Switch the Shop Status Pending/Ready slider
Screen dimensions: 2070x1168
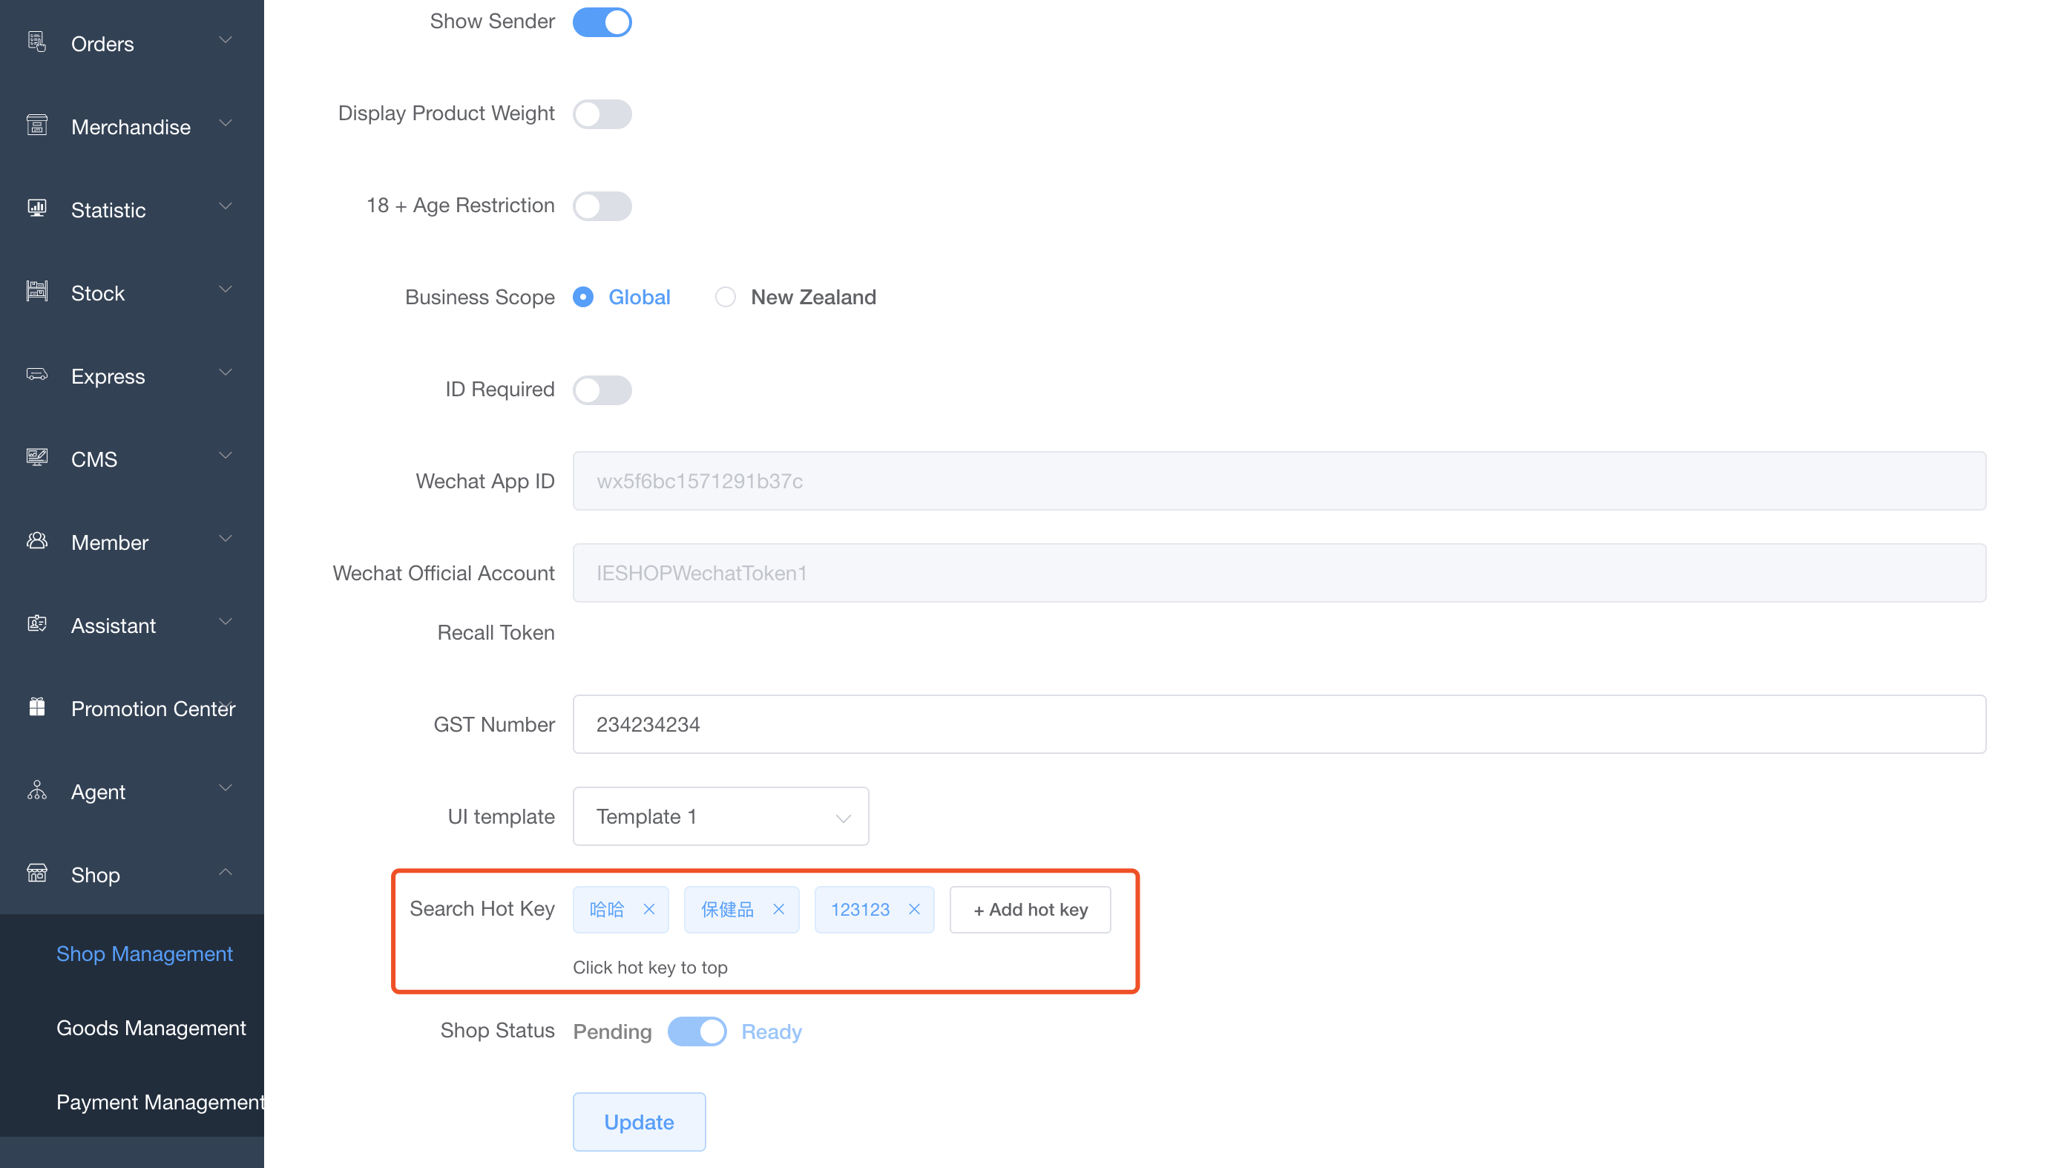coord(697,1031)
